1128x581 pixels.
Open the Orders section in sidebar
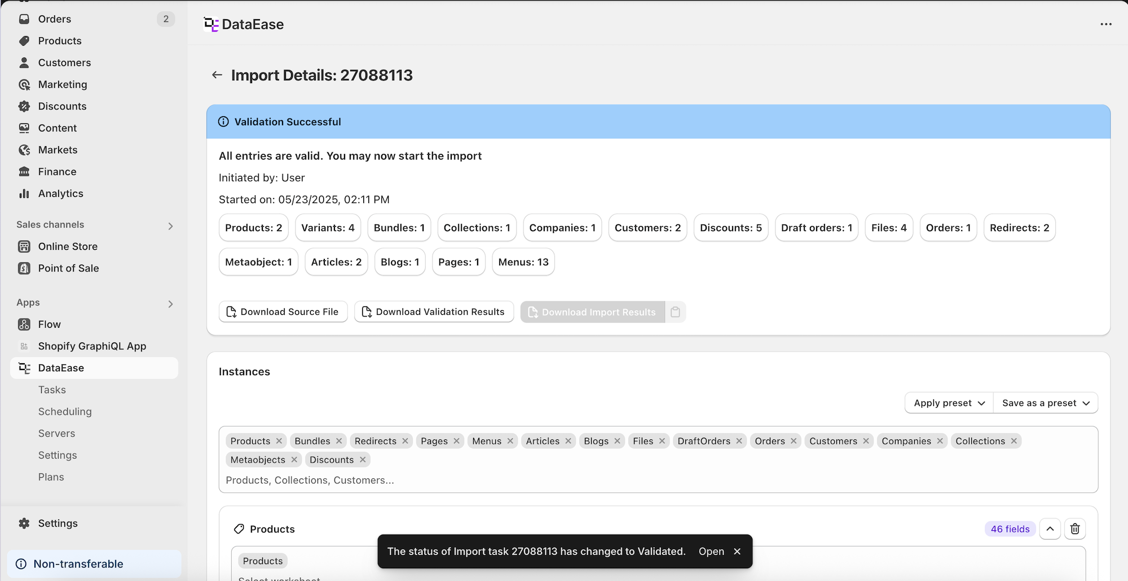click(95, 19)
